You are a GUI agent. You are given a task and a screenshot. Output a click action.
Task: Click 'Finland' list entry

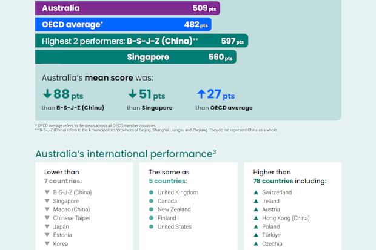pos(167,218)
